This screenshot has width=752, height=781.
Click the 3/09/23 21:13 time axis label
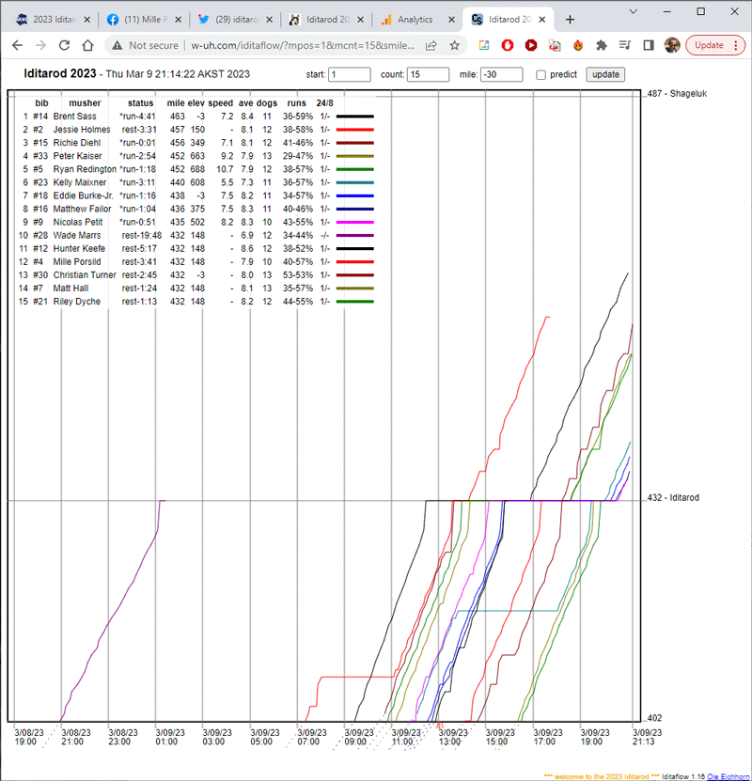tap(647, 737)
